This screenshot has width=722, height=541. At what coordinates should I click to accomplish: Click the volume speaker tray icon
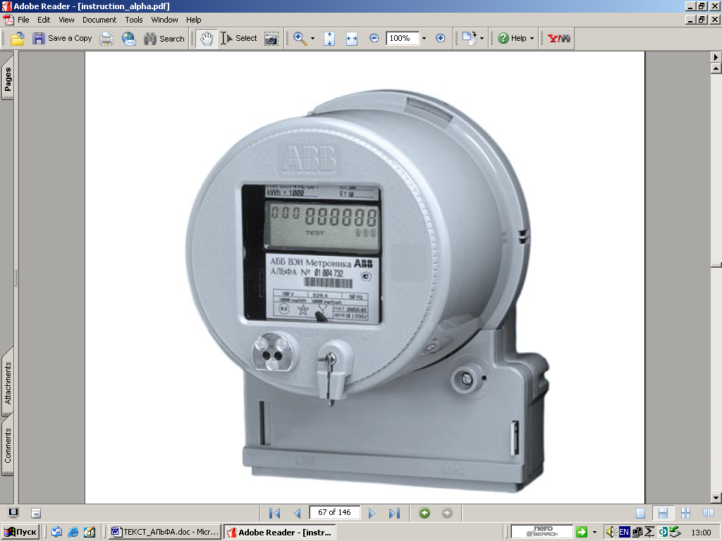[611, 533]
